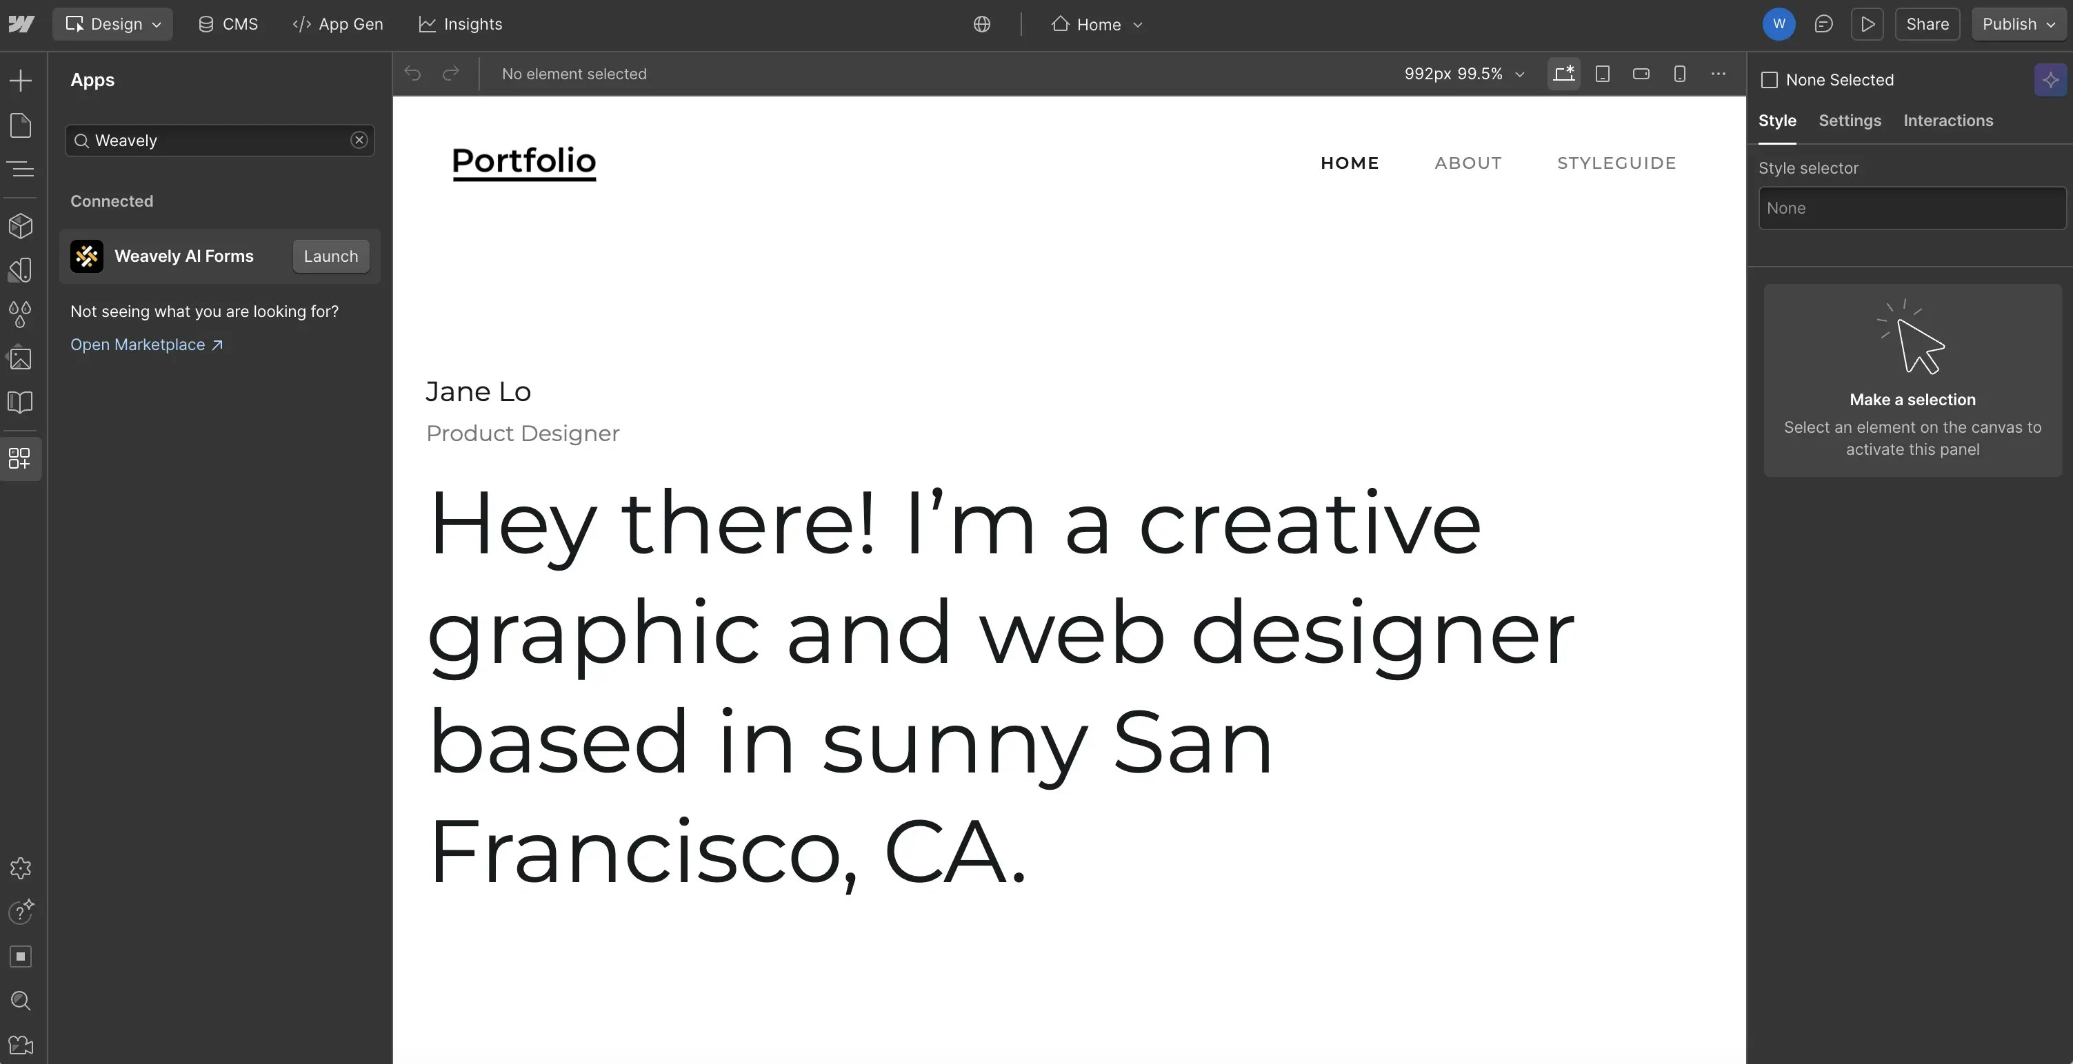Clear the Weavely search field
The width and height of the screenshot is (2073, 1064).
point(359,140)
